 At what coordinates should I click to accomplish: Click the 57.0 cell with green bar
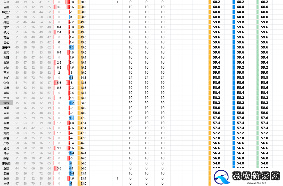264,138
